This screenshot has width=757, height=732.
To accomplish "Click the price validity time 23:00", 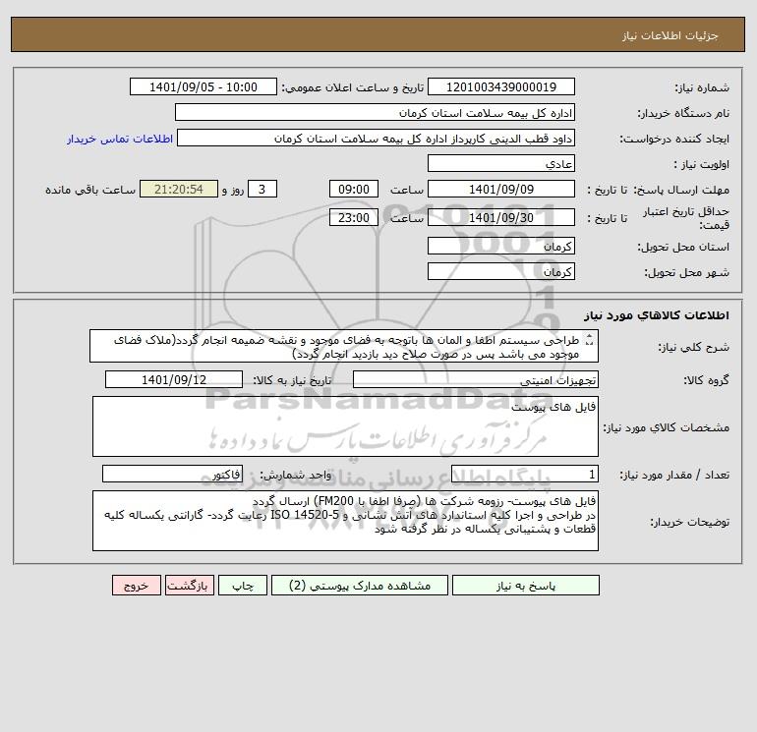I will pyautogui.click(x=354, y=217).
